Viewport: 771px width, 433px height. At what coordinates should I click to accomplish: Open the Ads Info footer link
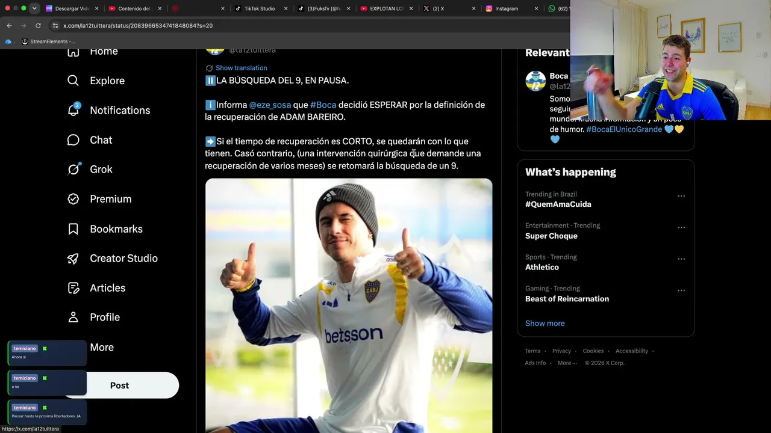pos(535,363)
